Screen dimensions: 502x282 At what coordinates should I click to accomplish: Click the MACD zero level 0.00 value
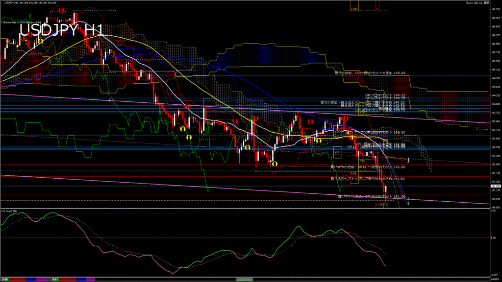click(493, 237)
